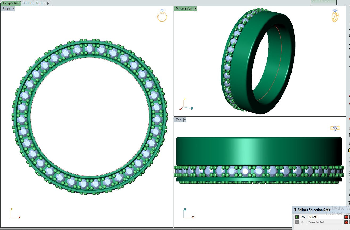Viewport: 350px width, 230px height.
Task: Click the ring icon in Perspective viewport
Action: (x=335, y=16)
